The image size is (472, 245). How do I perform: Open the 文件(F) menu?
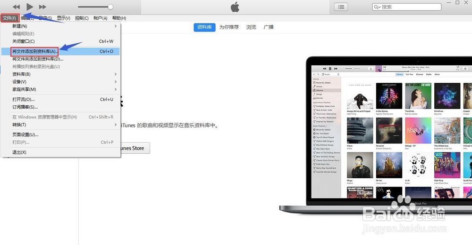[x=9, y=18]
